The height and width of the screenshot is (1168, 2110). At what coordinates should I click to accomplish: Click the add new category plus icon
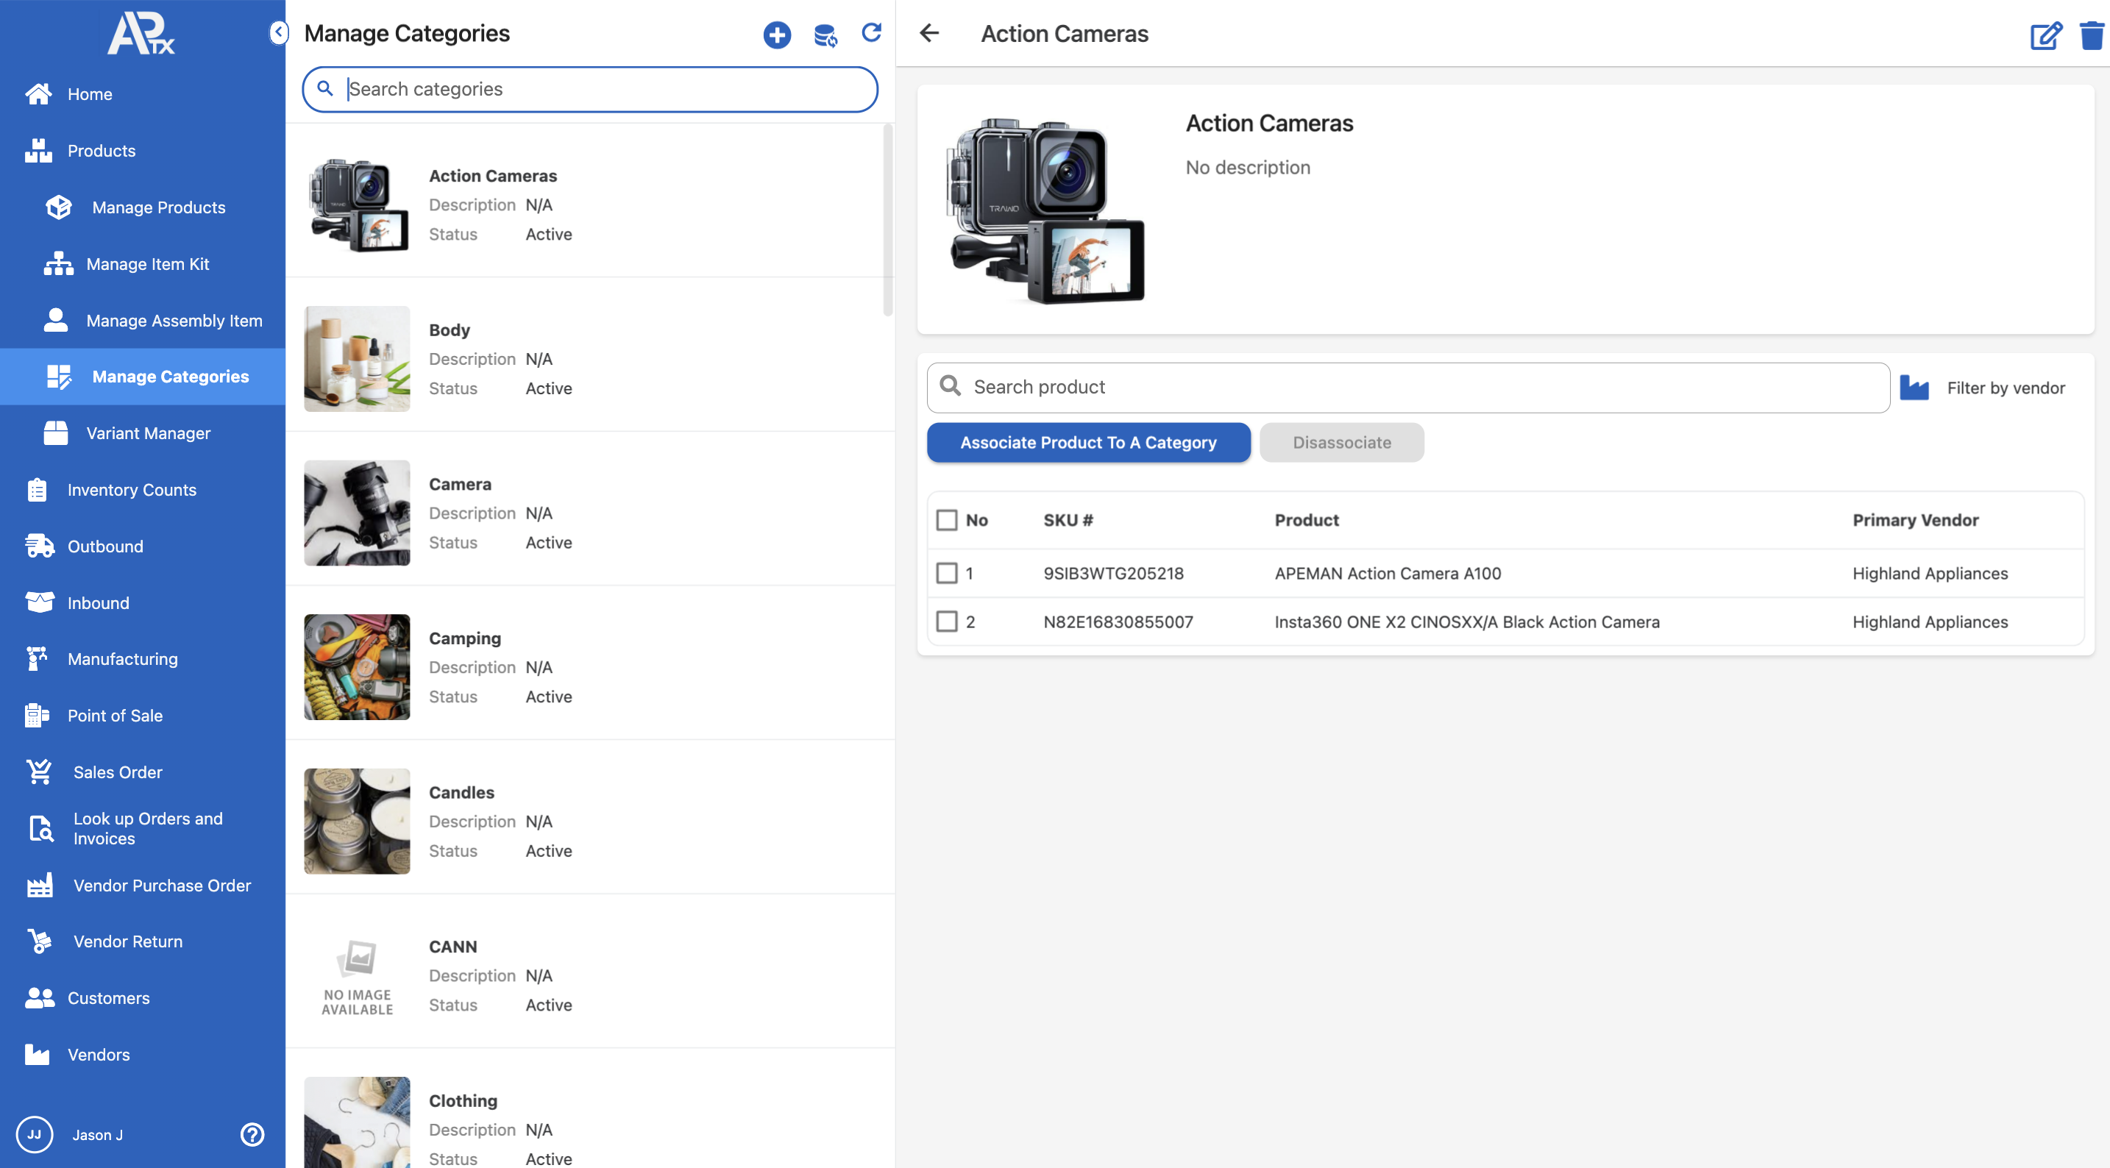[776, 35]
